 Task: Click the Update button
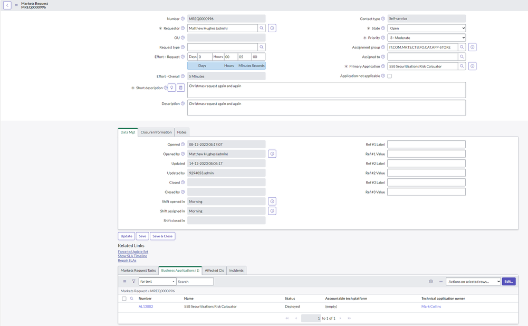[126, 236]
